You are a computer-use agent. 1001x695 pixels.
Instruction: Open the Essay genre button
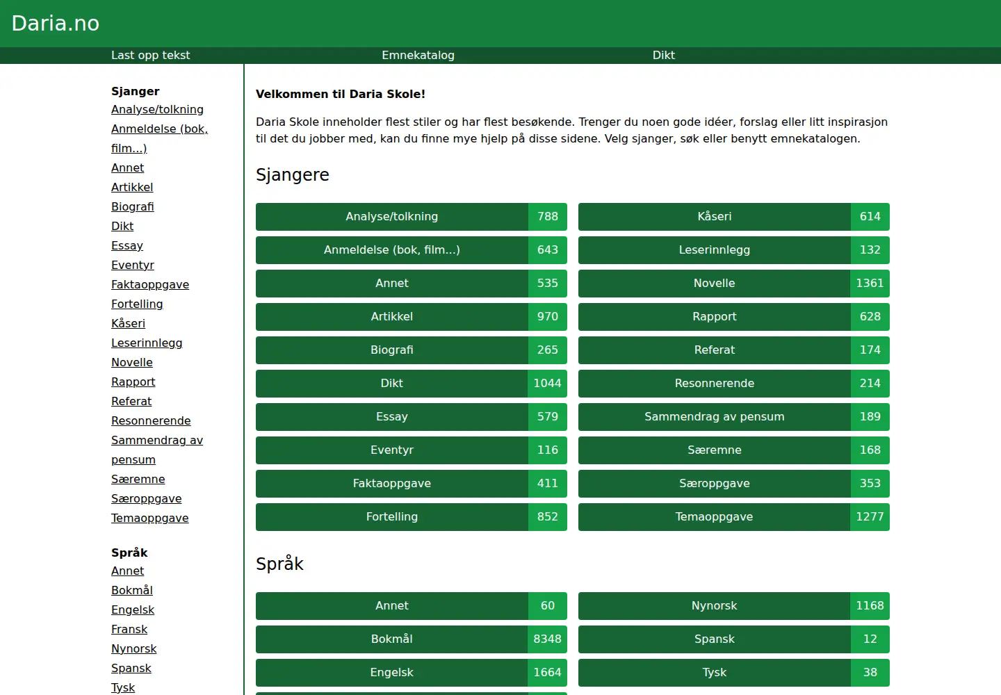[x=412, y=417]
